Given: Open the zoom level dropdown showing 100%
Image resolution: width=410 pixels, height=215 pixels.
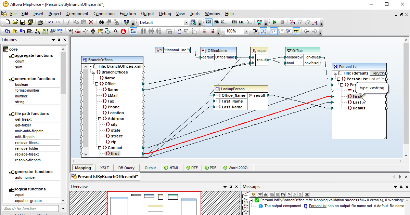Looking at the screenshot, I should click(245, 31).
